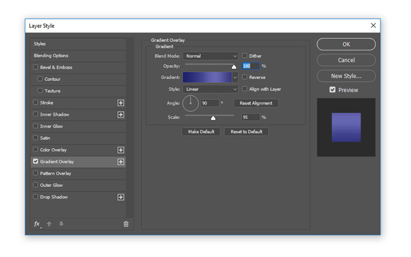
Task: Click the effects list scrollbar
Action: [x=129, y=128]
